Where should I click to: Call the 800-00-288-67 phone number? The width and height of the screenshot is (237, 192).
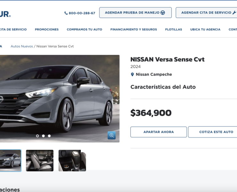click(x=82, y=13)
